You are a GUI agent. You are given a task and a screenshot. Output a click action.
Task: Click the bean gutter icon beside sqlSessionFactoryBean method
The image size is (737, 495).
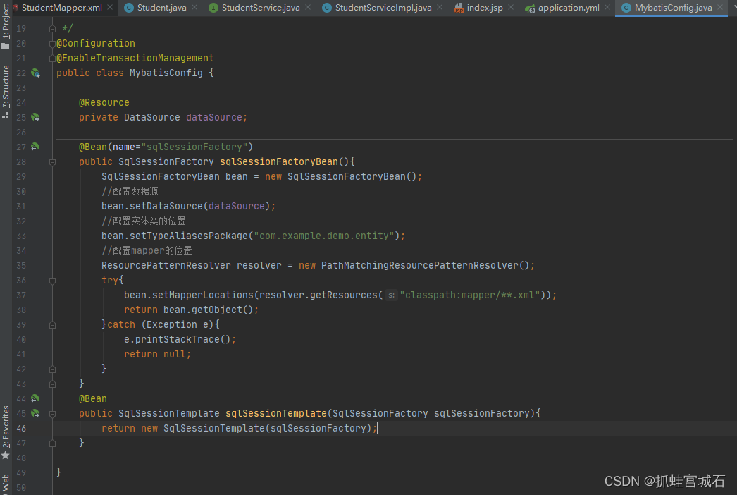pos(36,147)
